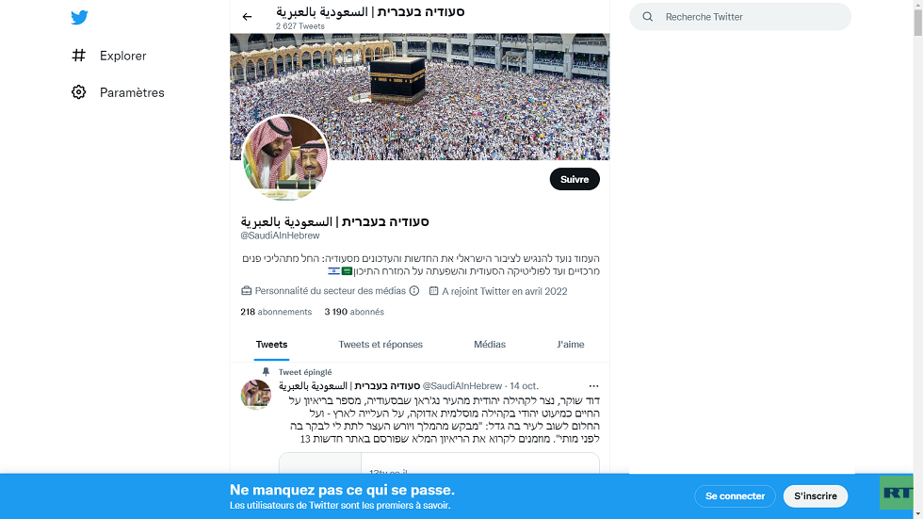
Task: Open info icon next to Personnalité du secteur
Action: coord(414,291)
